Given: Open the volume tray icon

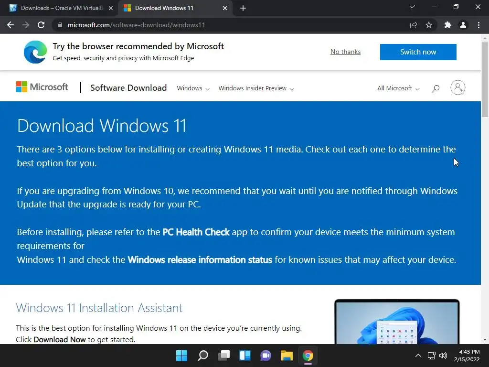Looking at the screenshot, I should (443, 356).
